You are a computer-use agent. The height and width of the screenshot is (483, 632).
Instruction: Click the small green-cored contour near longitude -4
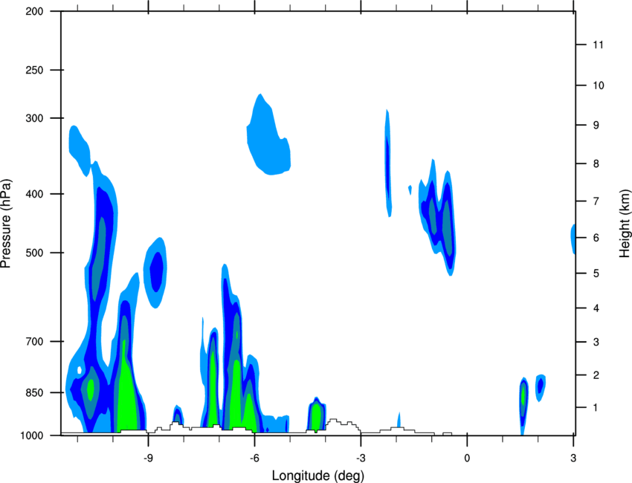coord(317,415)
